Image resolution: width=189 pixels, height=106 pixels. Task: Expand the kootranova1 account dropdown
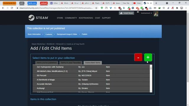[146, 13]
